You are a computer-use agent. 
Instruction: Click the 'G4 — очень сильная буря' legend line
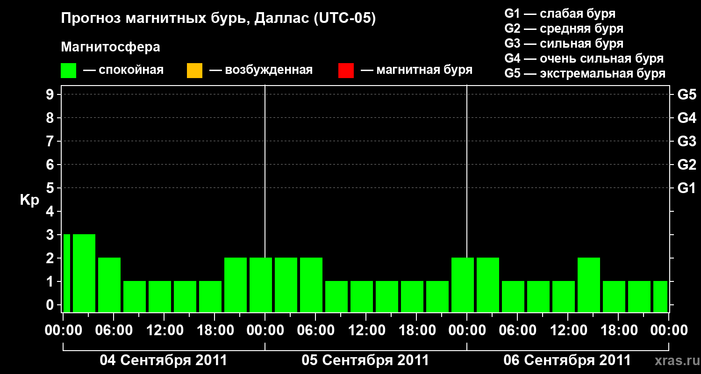584,58
